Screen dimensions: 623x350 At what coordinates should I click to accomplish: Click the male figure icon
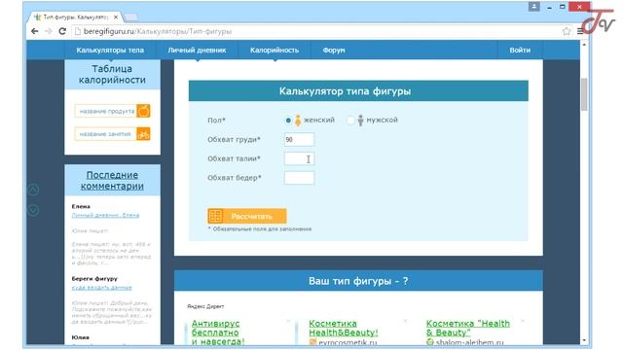click(360, 120)
